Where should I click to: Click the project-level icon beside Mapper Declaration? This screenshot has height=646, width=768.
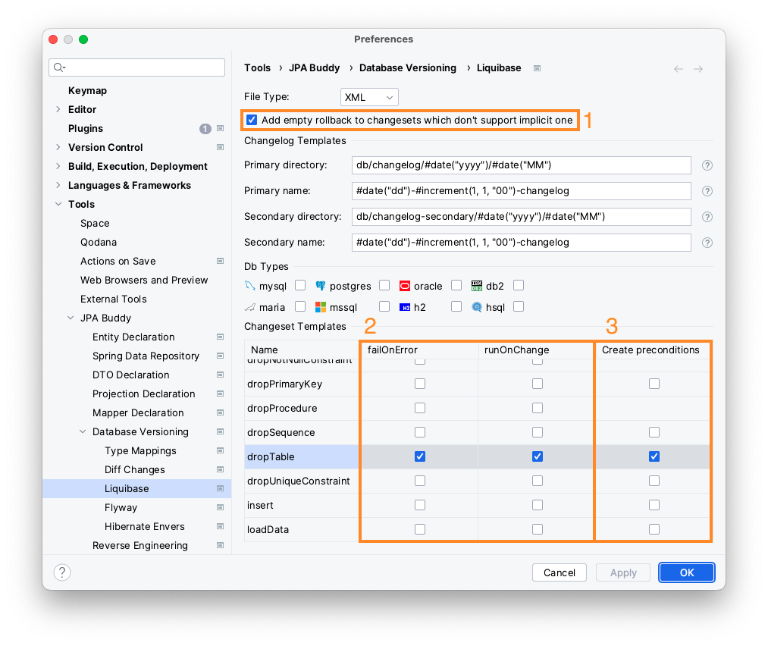pyautogui.click(x=221, y=413)
